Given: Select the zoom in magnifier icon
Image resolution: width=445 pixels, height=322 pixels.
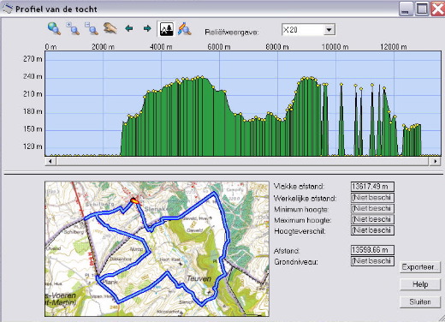Looking at the screenshot, I should click(73, 29).
